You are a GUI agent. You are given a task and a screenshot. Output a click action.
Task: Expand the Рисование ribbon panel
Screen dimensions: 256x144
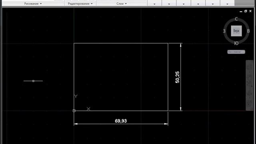click(33, 4)
